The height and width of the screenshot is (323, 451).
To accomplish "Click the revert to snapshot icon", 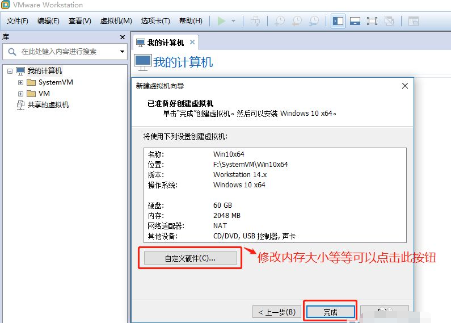I will [297, 21].
